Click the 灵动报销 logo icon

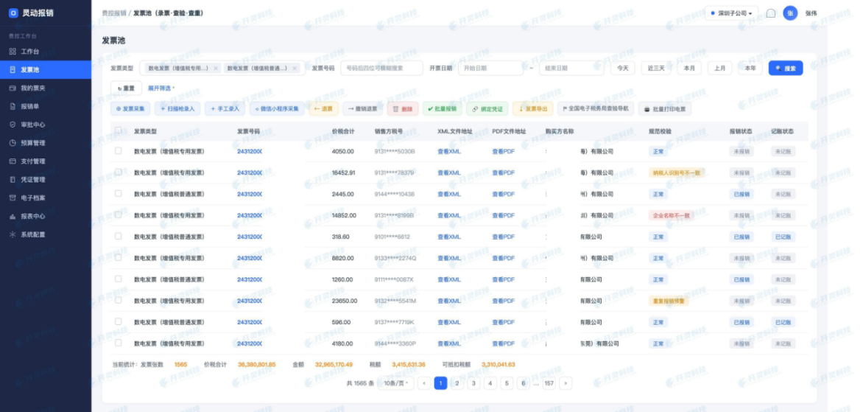coord(13,13)
